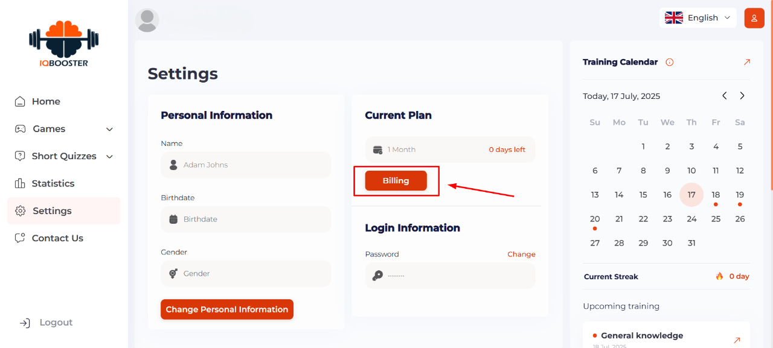This screenshot has width=773, height=348.
Task: Select July 17 on the training calendar
Action: coord(691,194)
